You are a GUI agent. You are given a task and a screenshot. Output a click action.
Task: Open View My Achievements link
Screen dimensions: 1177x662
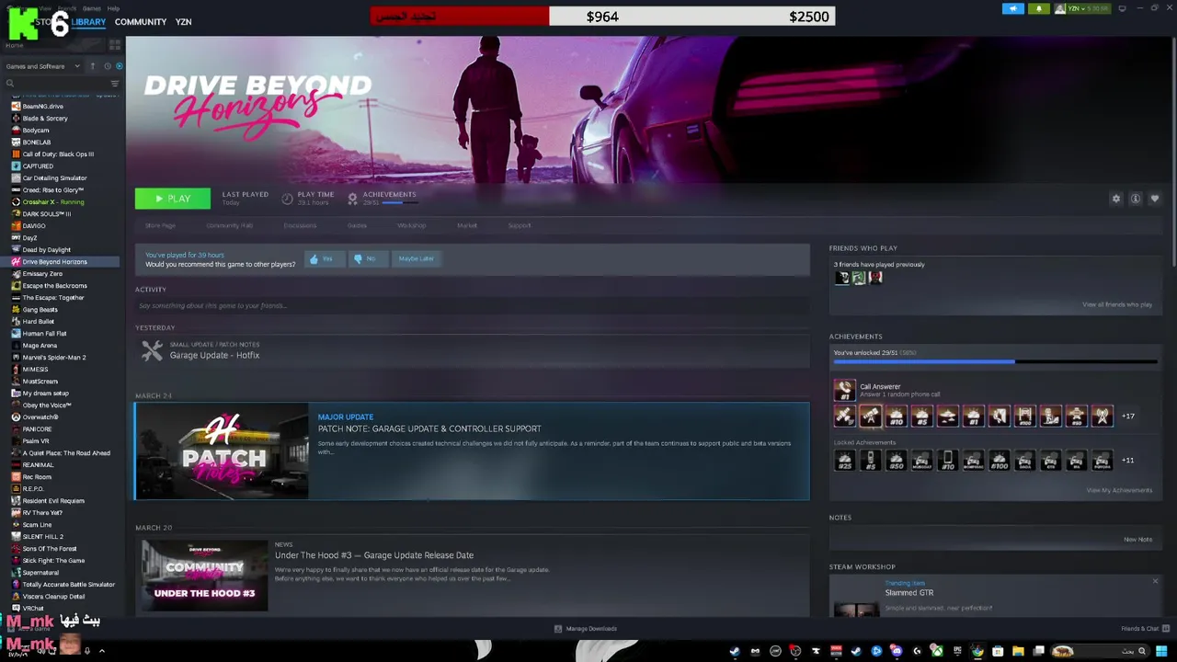[x=1119, y=490]
